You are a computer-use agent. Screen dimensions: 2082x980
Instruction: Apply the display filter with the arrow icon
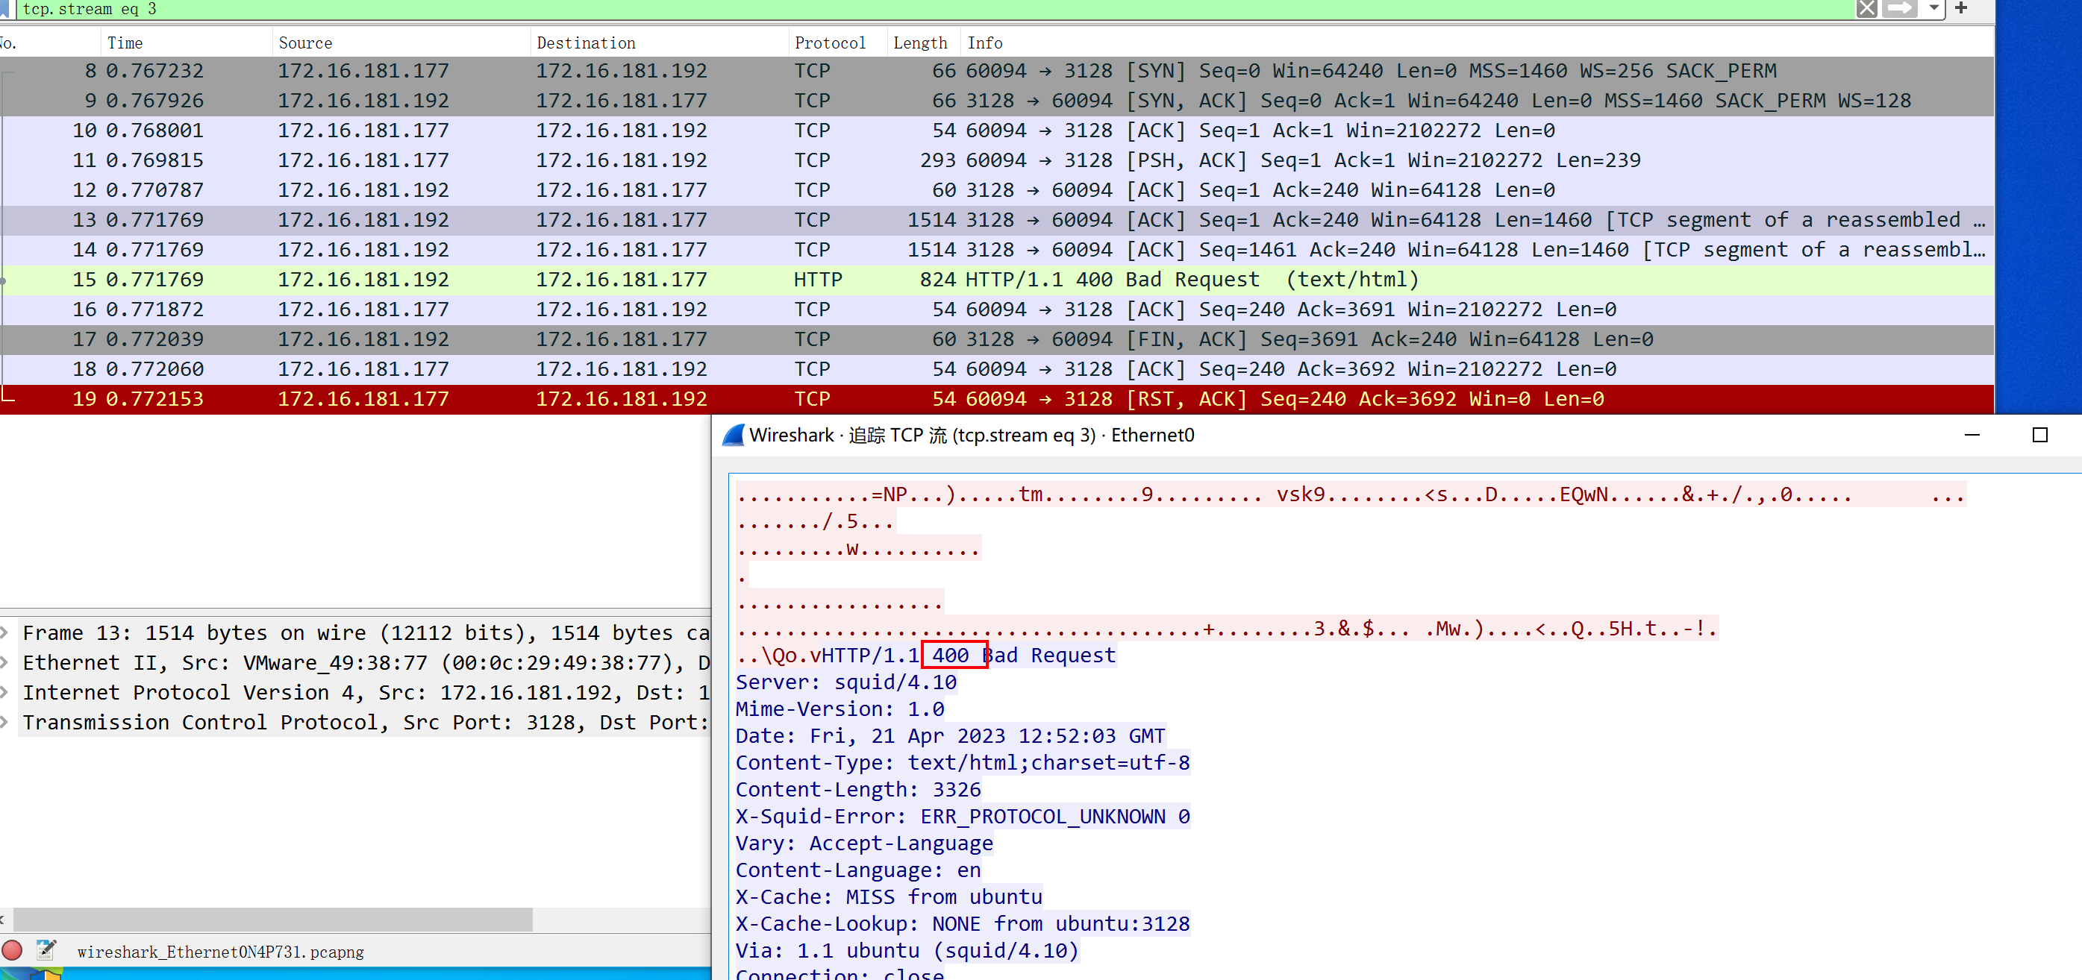pos(1900,9)
